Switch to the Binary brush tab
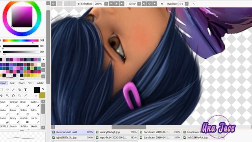Viewport: 252px width, 142px height. point(22,83)
